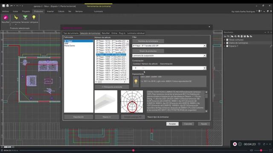273x153 pixels.
Task: Click the Cancelar button
Action: 188,124
